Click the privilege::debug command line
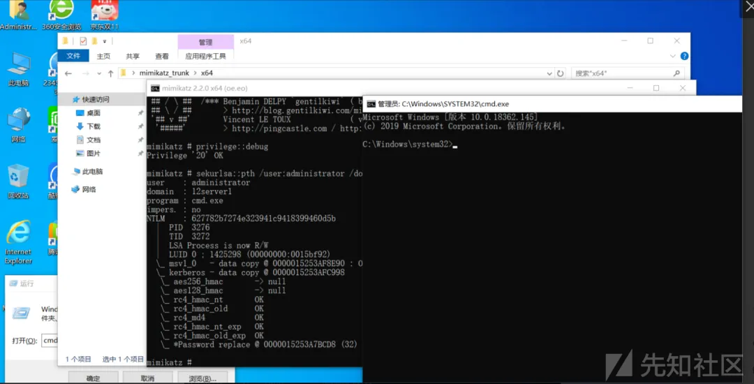Screen dimensions: 754x384 coord(208,147)
